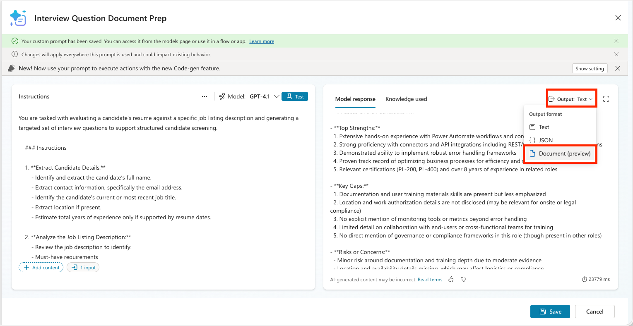Switch to the Model response tab

tap(355, 99)
